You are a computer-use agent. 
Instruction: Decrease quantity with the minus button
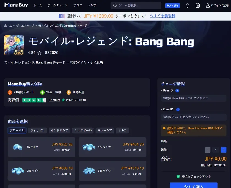coord(208,150)
